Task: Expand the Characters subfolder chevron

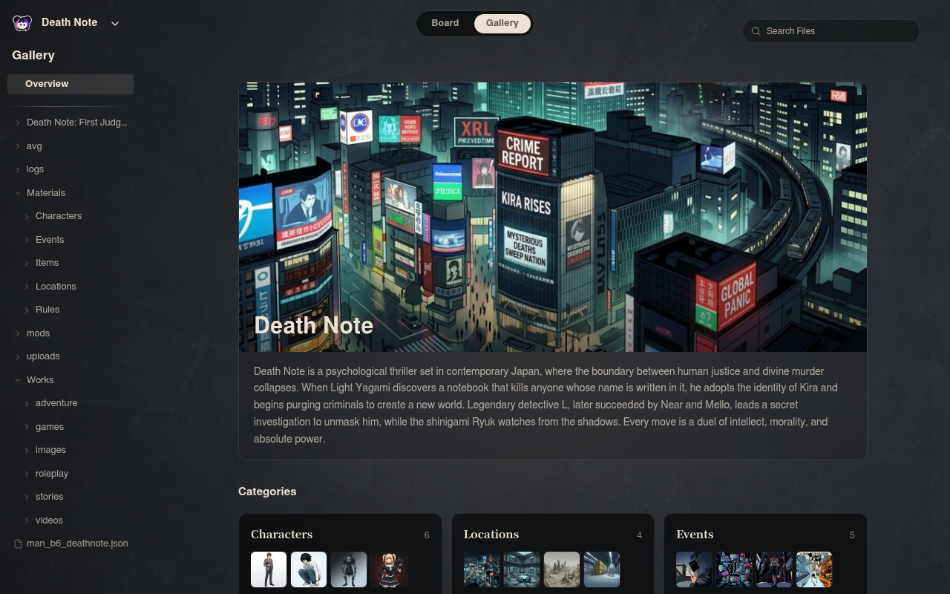Action: point(27,216)
